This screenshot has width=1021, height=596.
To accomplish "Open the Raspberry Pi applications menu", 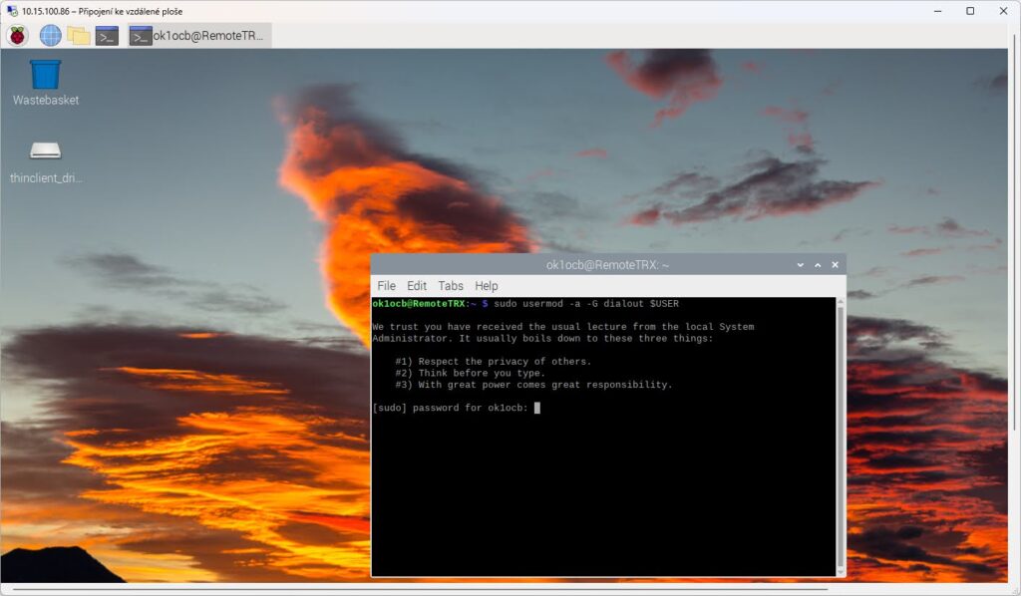I will click(17, 36).
